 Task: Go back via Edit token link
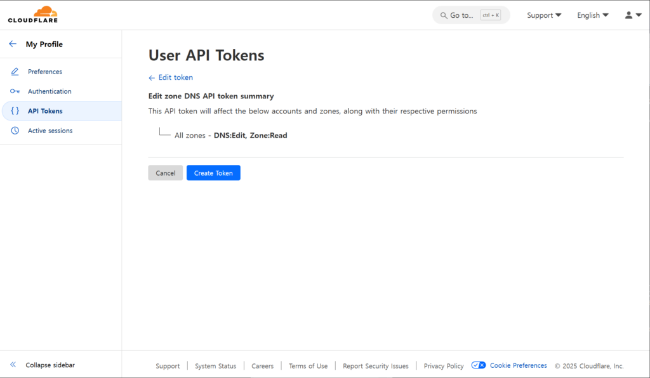click(171, 77)
